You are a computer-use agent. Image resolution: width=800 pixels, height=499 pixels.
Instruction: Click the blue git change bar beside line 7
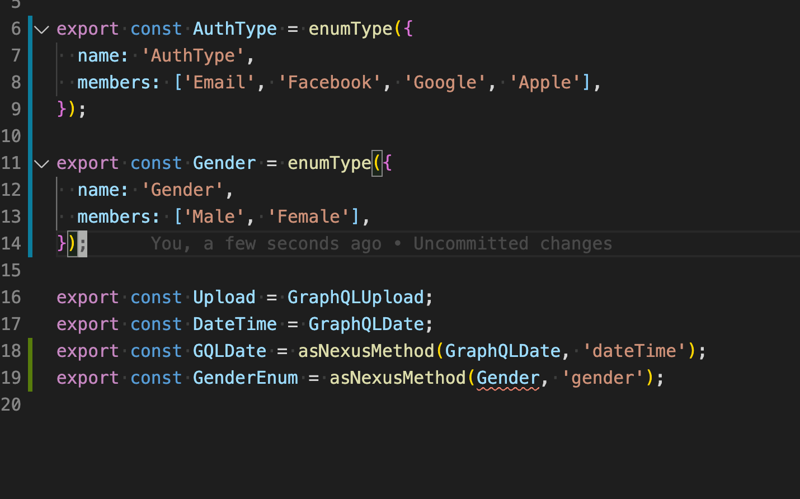click(x=30, y=55)
